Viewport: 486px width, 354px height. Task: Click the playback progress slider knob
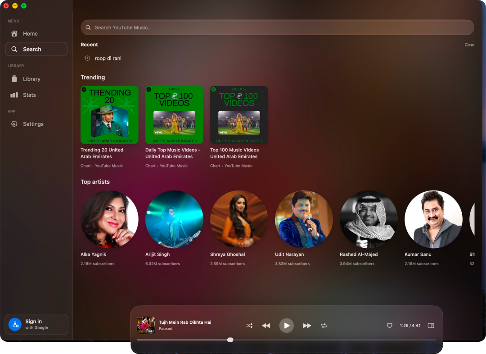pyautogui.click(x=230, y=340)
